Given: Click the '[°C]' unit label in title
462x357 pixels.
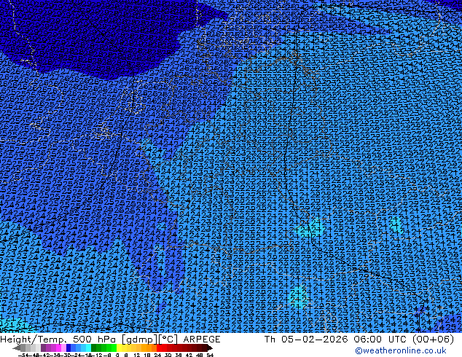Looking at the screenshot, I should 169,340.
